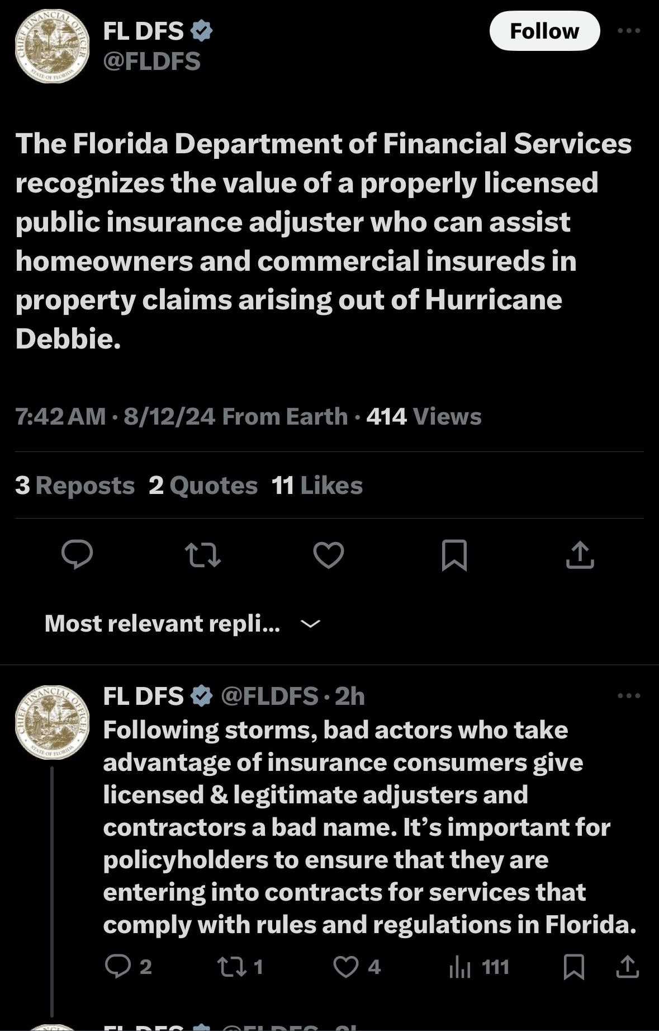View analytics showing 111 views
The height and width of the screenshot is (1031, 659).
pyautogui.click(x=480, y=967)
